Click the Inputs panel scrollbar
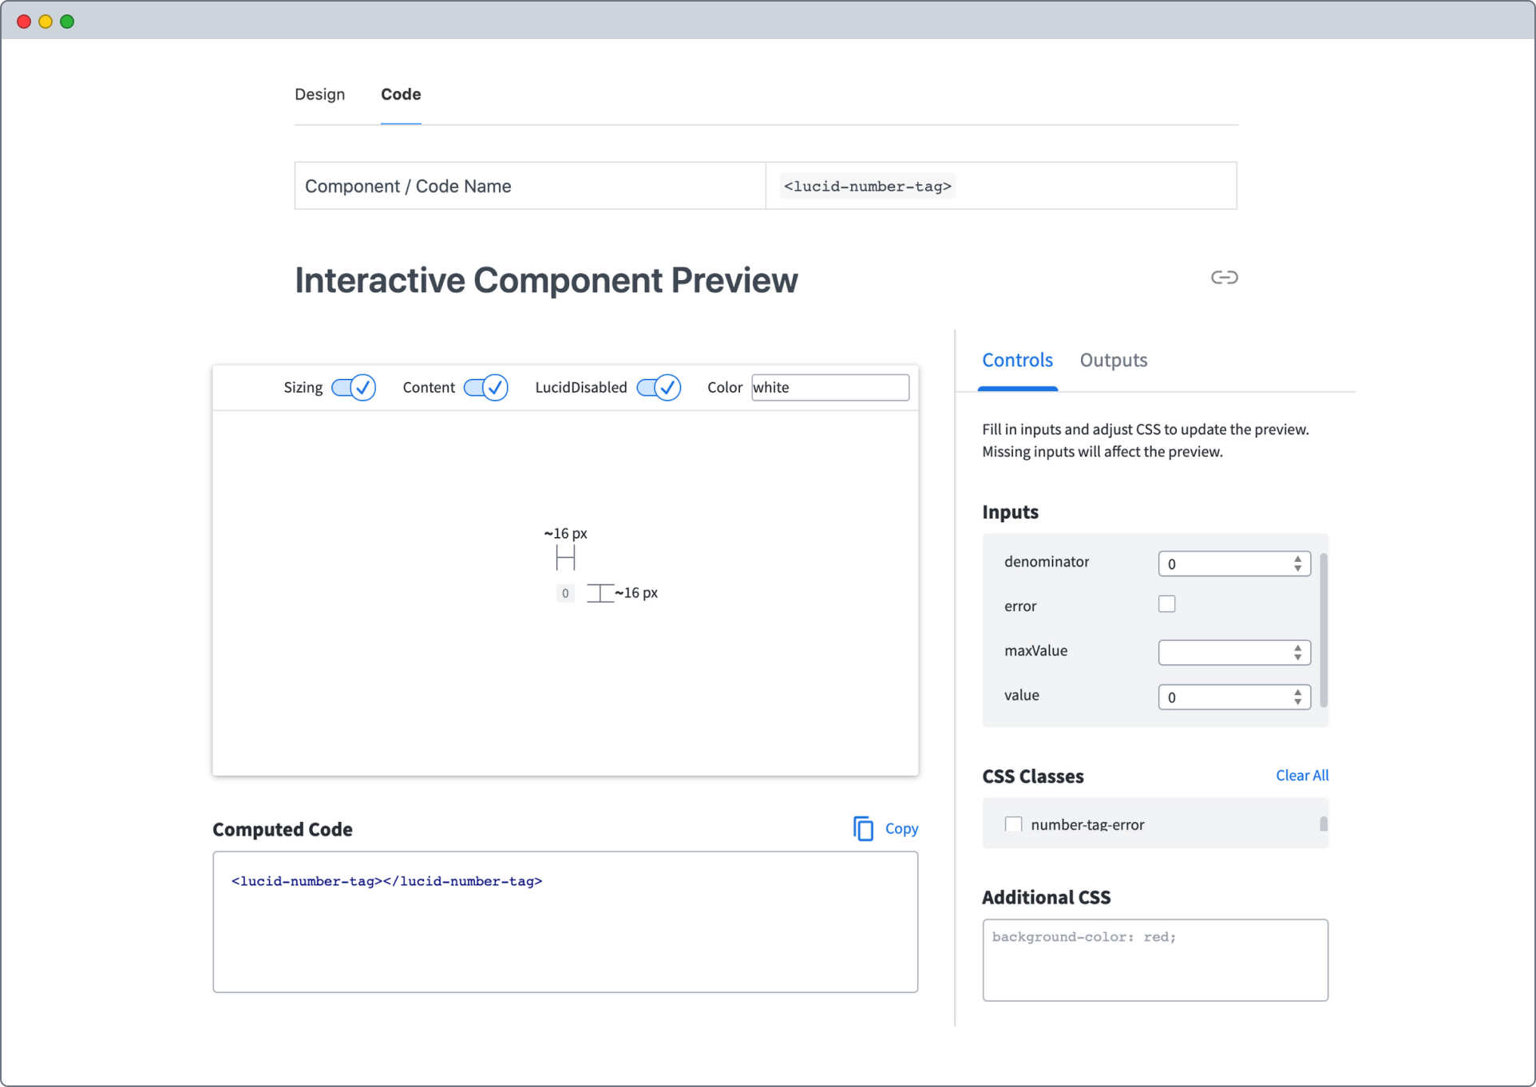This screenshot has height=1087, width=1536. [1323, 629]
